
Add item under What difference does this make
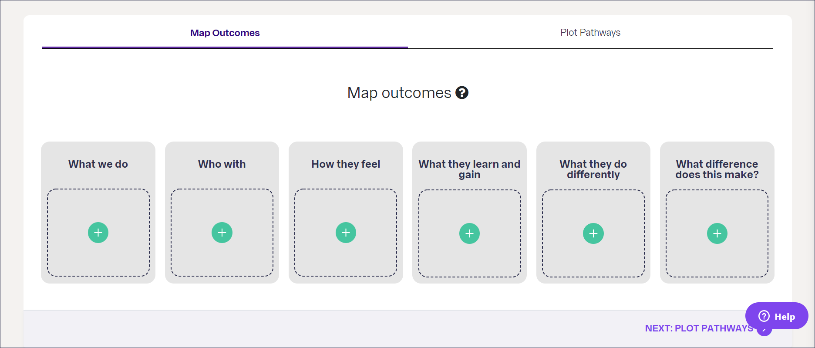[717, 233]
